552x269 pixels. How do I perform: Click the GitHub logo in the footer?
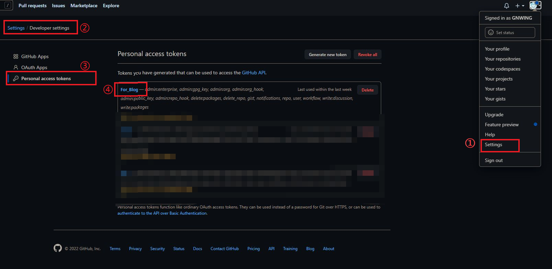[58, 248]
